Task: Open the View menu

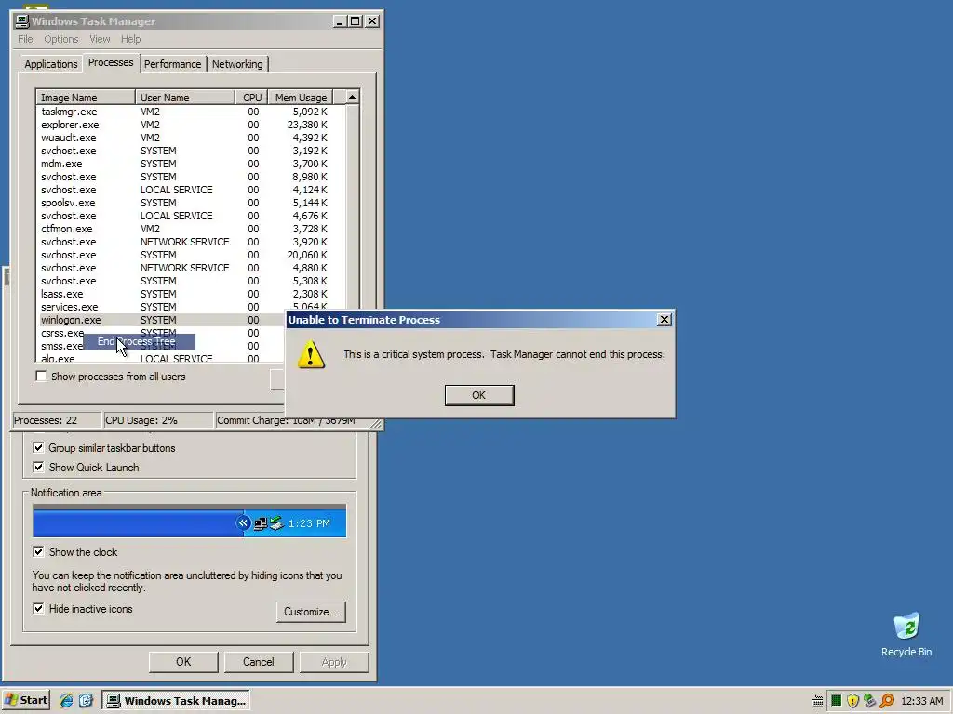Action: point(100,39)
